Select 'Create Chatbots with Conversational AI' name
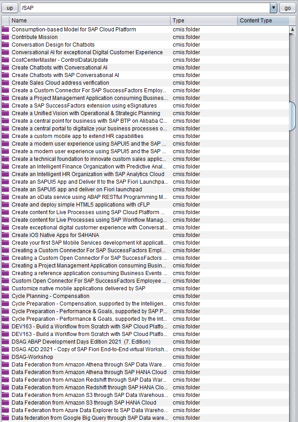 pyautogui.click(x=60, y=68)
